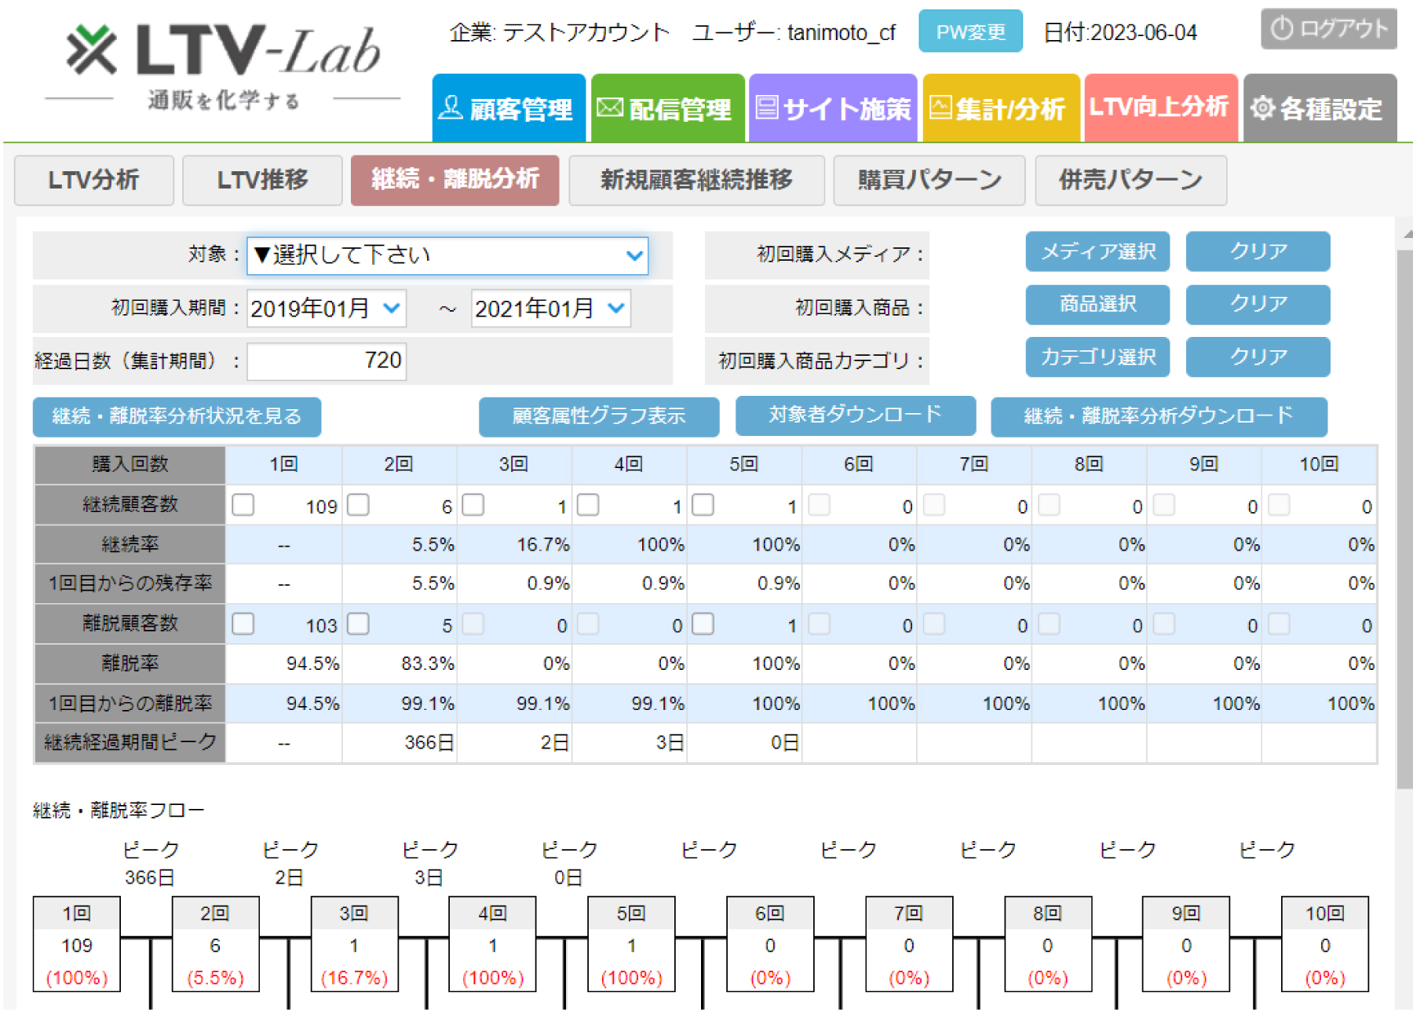The image size is (1413, 1010).
Task: Click the 対象者ダウンロード button
Action: click(x=855, y=415)
